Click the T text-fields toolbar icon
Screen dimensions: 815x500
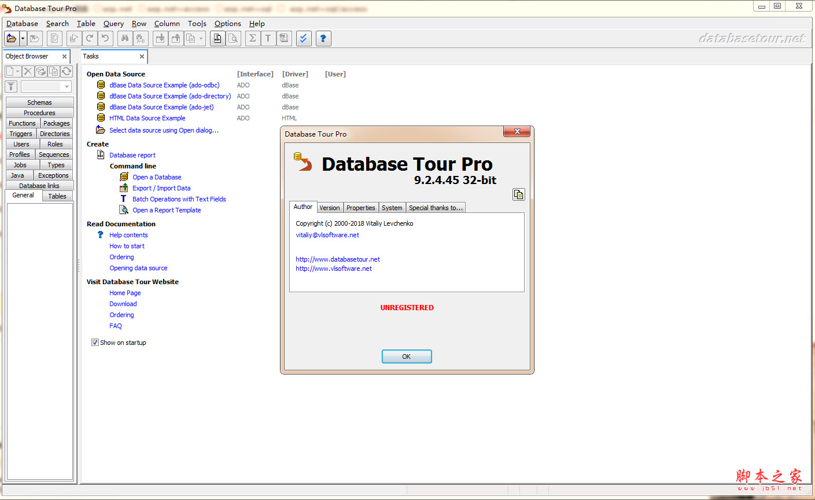pos(268,39)
